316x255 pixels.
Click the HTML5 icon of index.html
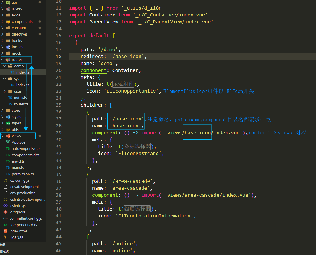[x=5, y=231]
